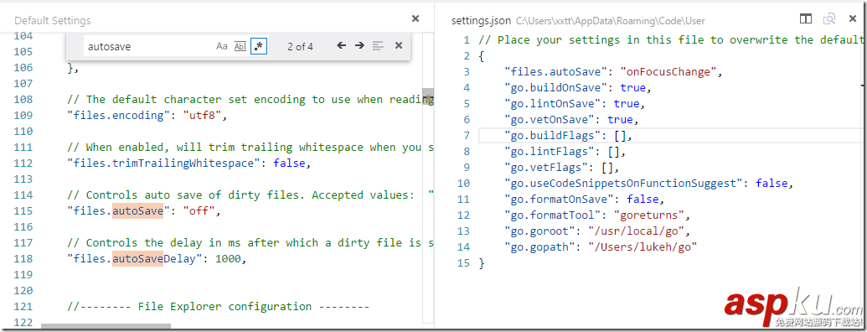Click the default character set encoding comment
The width and height of the screenshot is (867, 332).
(250, 100)
